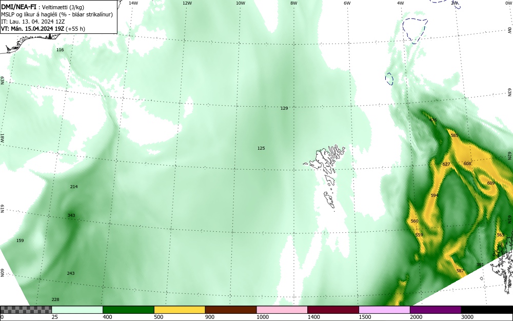Select the black above-3000 legend swatch
This screenshot has height=321, width=513.
(x=487, y=310)
